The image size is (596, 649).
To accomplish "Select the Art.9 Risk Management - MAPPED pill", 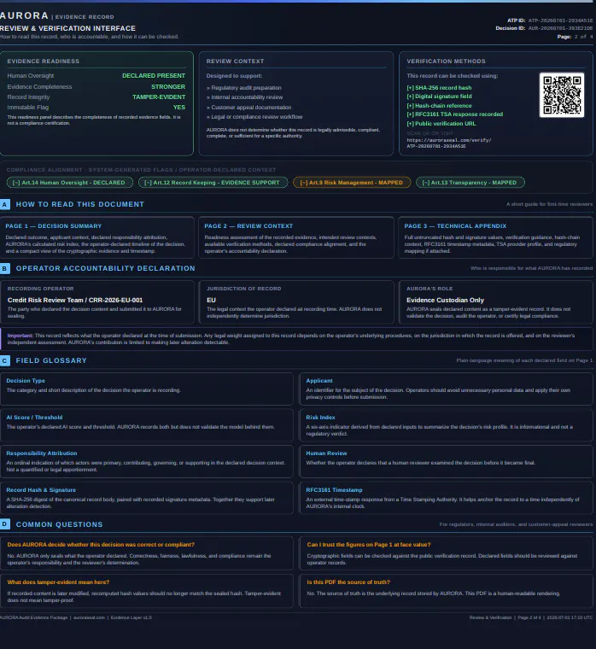I will 352,183.
